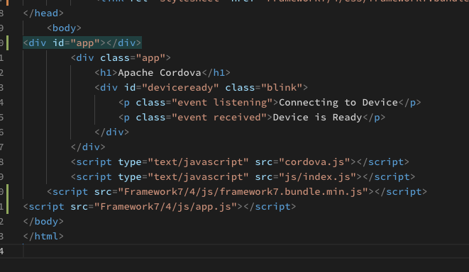Click the div class="app" opening tag
The width and height of the screenshot is (469, 272).
pyautogui.click(x=121, y=57)
